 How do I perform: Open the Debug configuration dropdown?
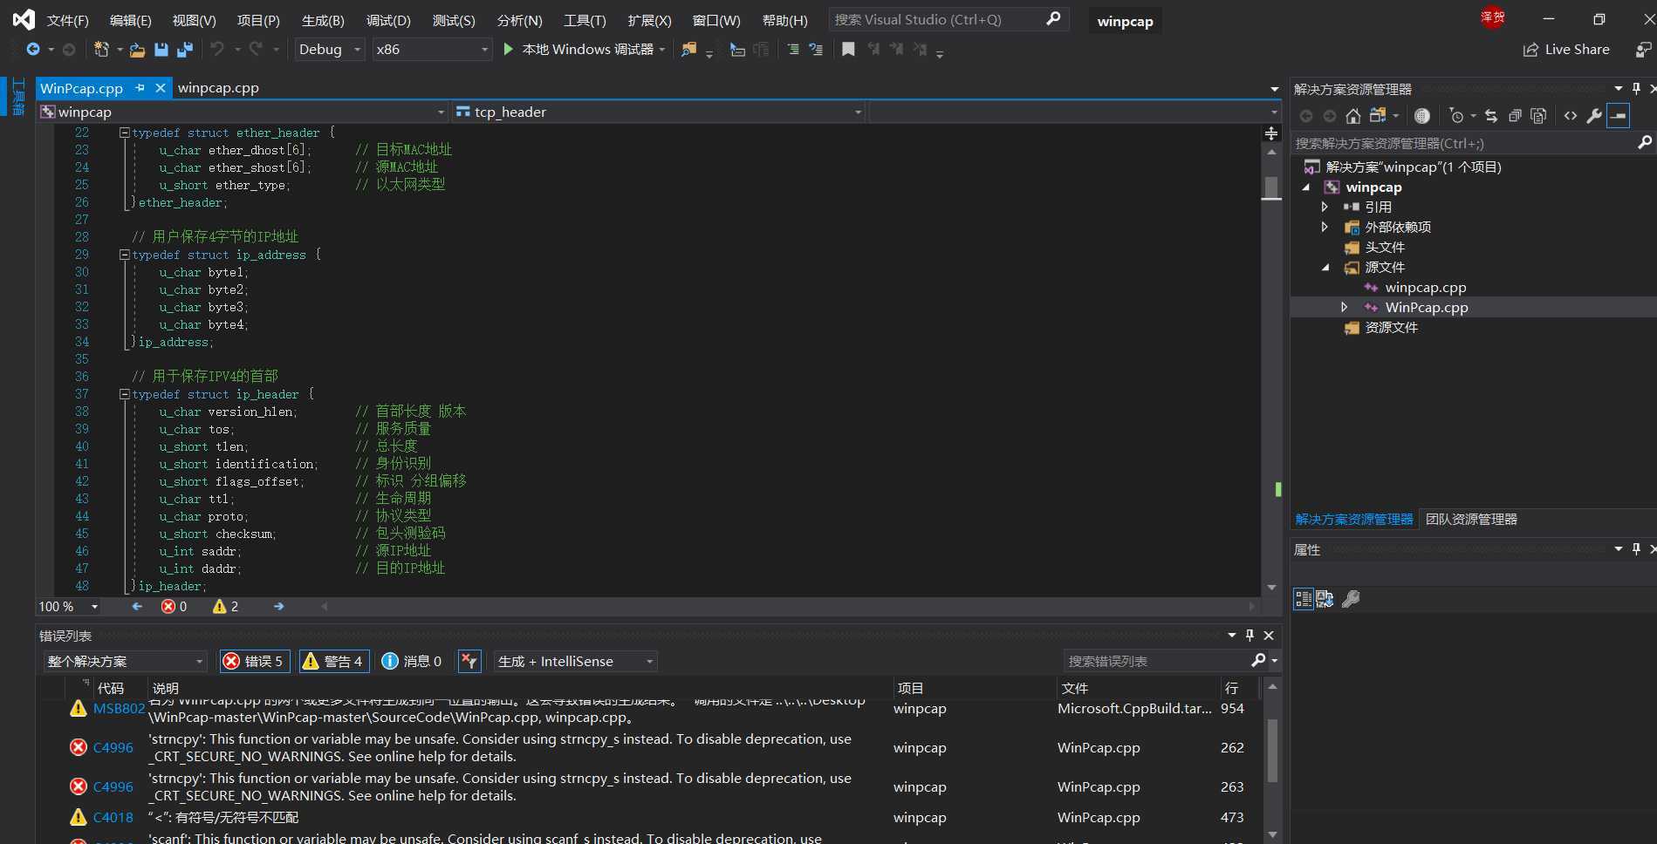(330, 50)
